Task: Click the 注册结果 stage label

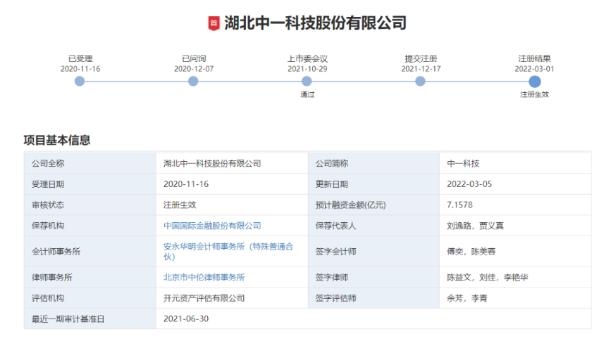Action: (534, 59)
